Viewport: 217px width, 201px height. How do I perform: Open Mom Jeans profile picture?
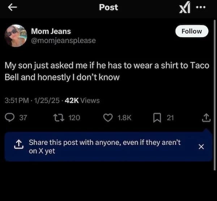click(x=16, y=35)
